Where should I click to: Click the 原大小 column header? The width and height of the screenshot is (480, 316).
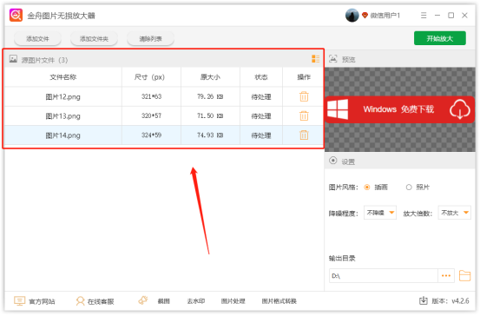coord(210,77)
